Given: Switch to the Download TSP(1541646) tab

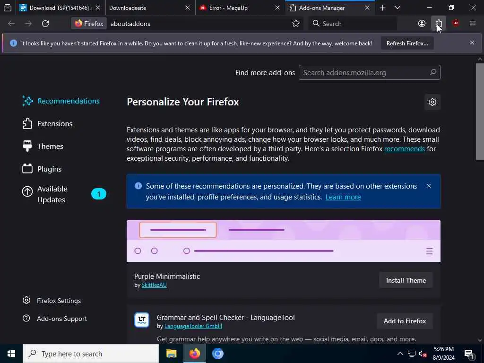Looking at the screenshot, I should click(x=60, y=8).
